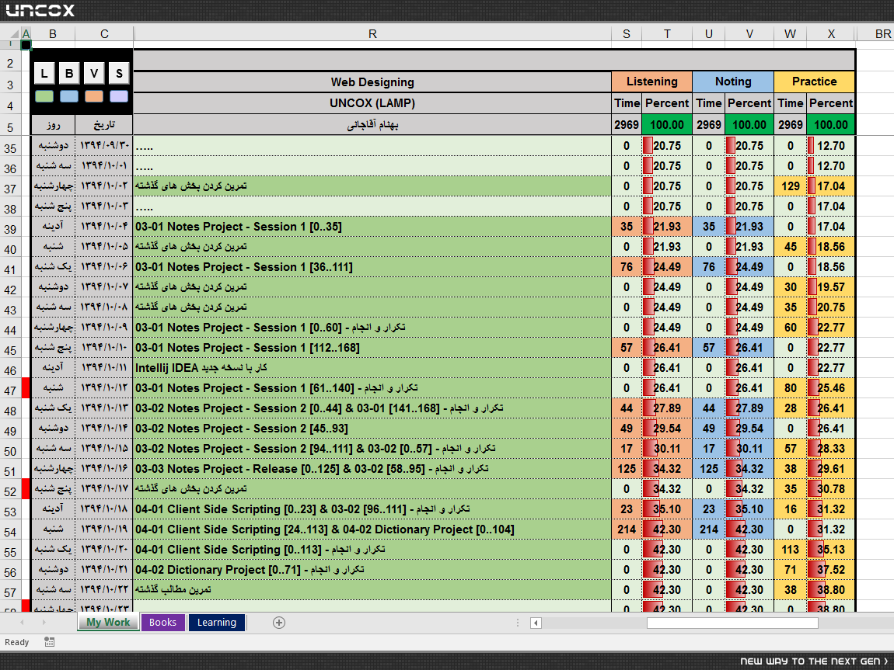Select column W header
The height and width of the screenshot is (670, 894).
click(791, 33)
